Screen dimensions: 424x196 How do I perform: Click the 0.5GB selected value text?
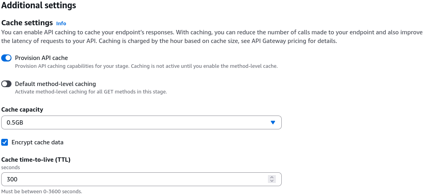(15, 123)
